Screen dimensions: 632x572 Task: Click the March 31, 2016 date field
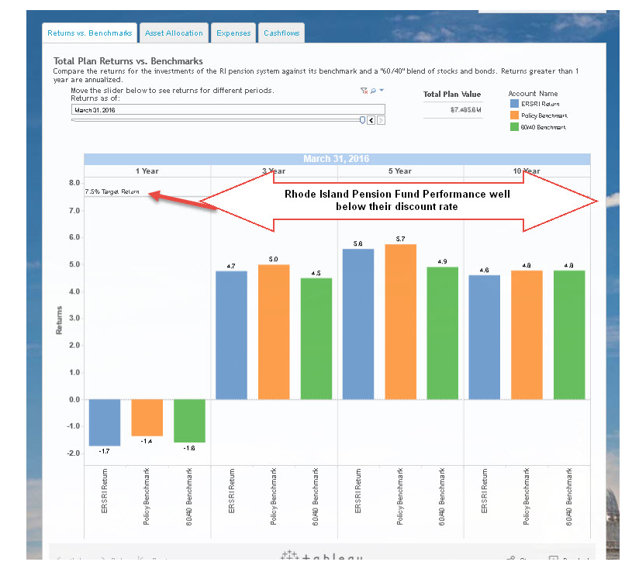pos(228,109)
